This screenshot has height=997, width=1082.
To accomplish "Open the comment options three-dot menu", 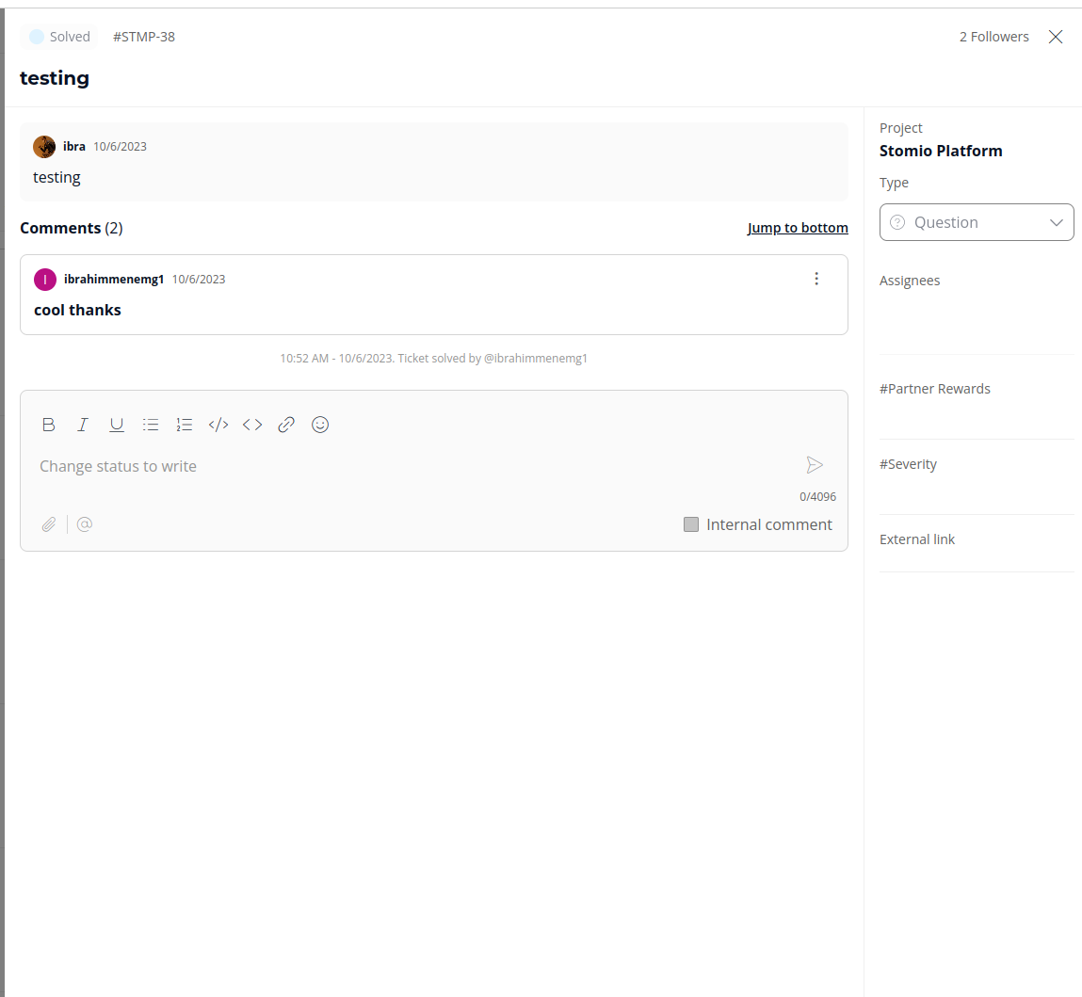I will (816, 279).
